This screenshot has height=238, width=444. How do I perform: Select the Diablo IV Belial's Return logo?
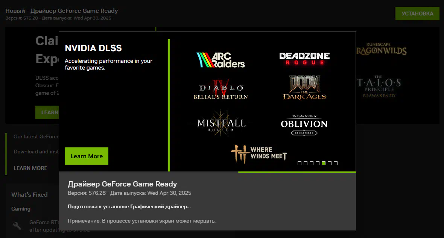pyautogui.click(x=221, y=90)
